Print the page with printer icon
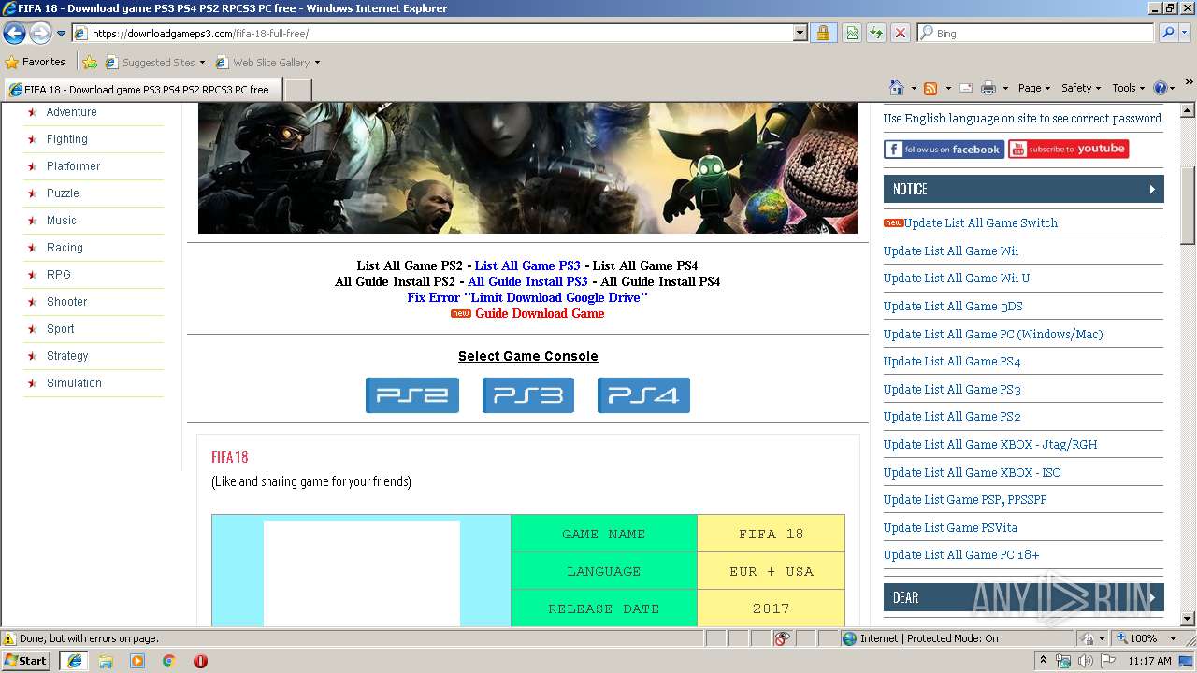 988,88
